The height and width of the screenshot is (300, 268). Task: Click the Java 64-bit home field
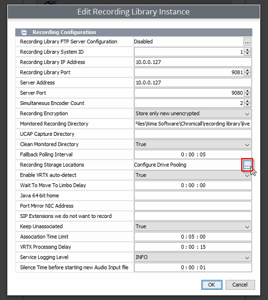click(x=193, y=196)
